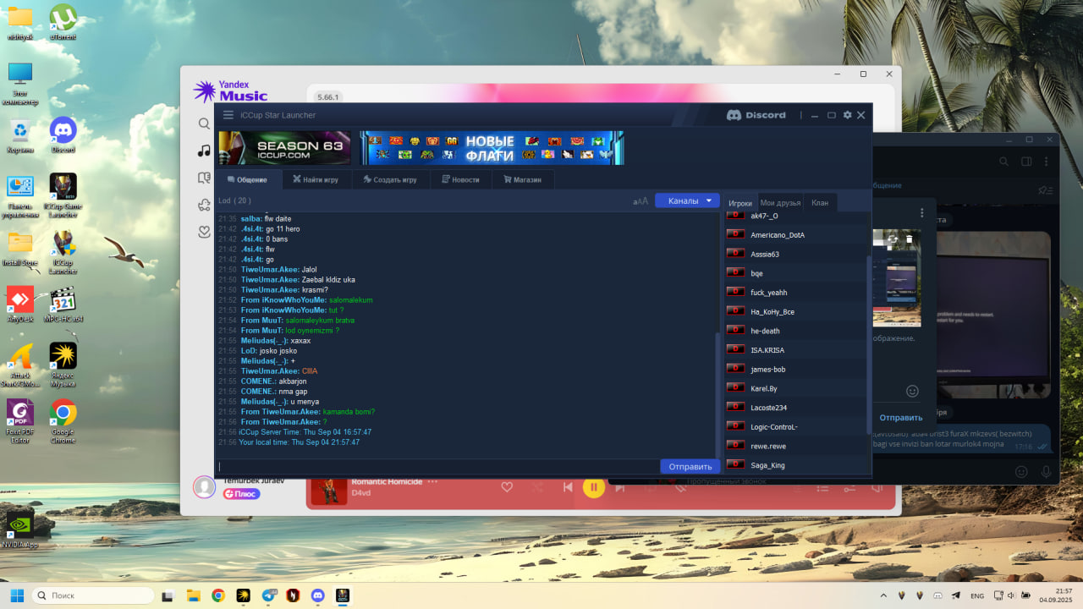Open Yandex Music user profile avatar
This screenshot has width=1083, height=609.
[204, 486]
